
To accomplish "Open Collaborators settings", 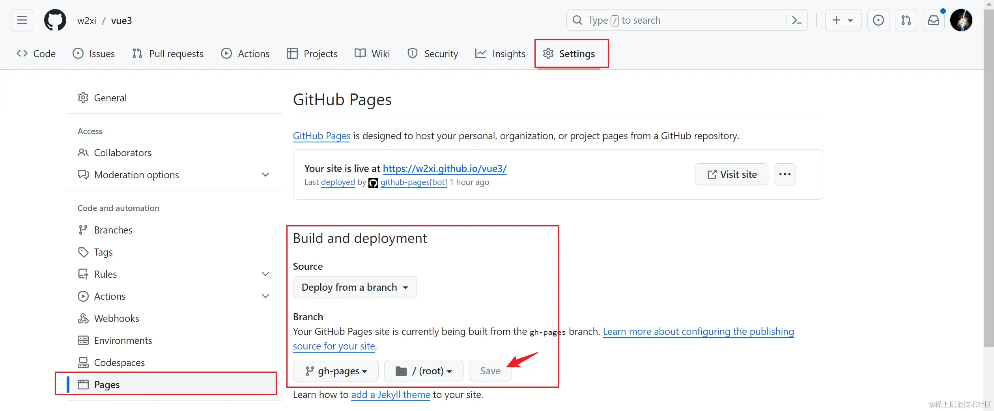I will pos(174,153).
